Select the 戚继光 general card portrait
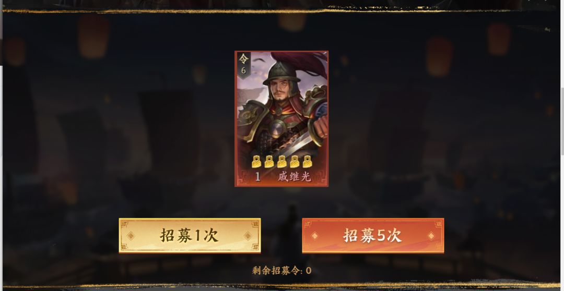Screen dimensions: 564x291 [x=281, y=118]
